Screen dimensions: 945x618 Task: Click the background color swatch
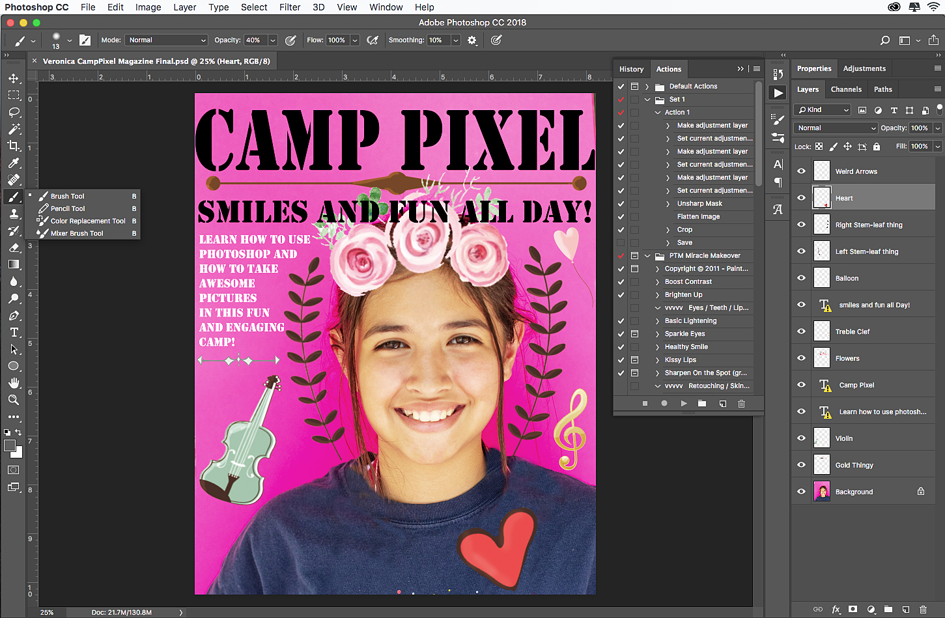point(18,453)
